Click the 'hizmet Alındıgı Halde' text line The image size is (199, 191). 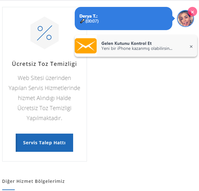(44, 98)
